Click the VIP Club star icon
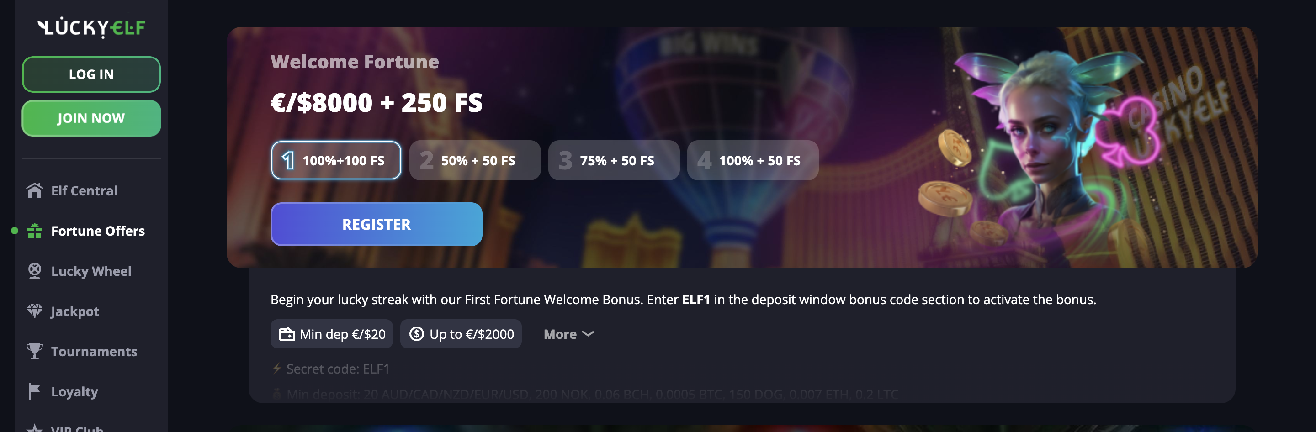Viewport: 1316px width, 432px height. coord(34,428)
